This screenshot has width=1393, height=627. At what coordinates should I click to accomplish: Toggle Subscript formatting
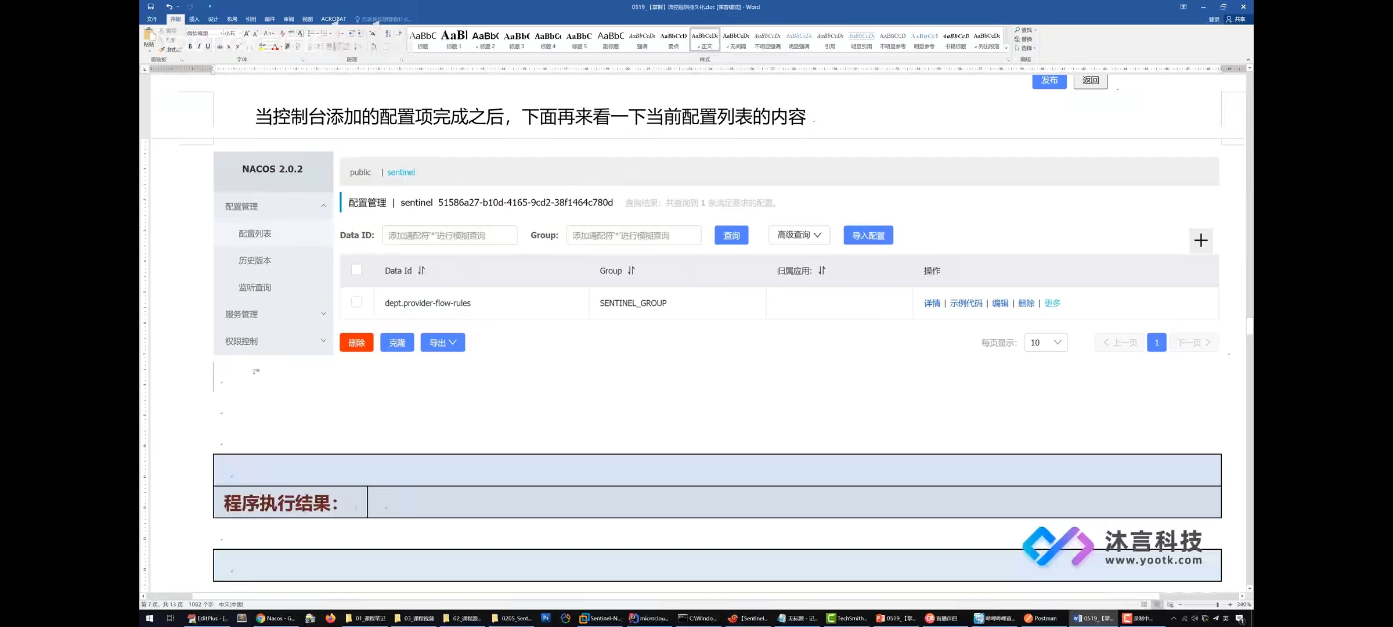pyautogui.click(x=229, y=46)
